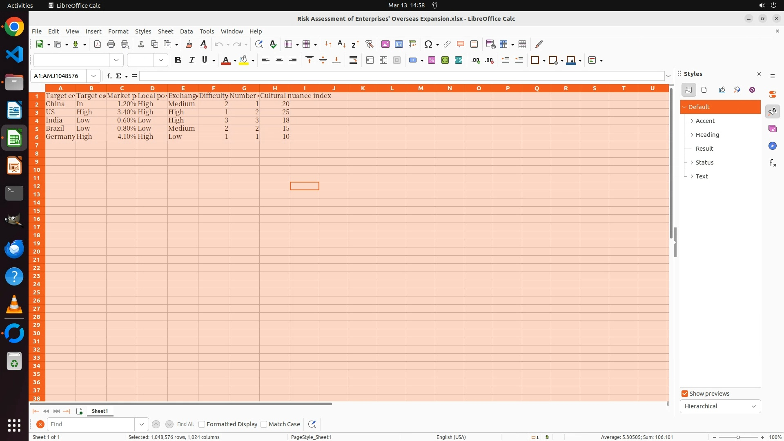The height and width of the screenshot is (441, 784).
Task: Click the Format as Percent icon
Action: 432,60
